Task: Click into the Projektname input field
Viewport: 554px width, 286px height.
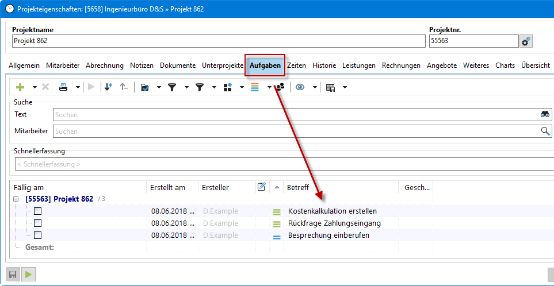Action: pyautogui.click(x=217, y=41)
